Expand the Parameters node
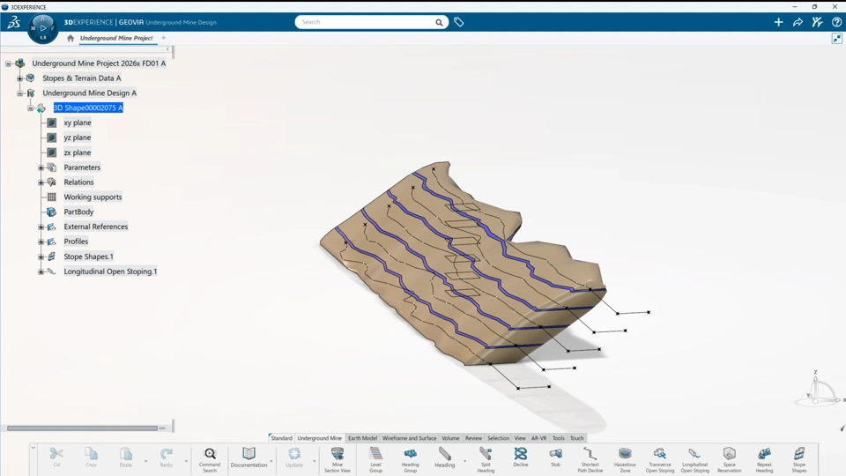 click(x=41, y=167)
